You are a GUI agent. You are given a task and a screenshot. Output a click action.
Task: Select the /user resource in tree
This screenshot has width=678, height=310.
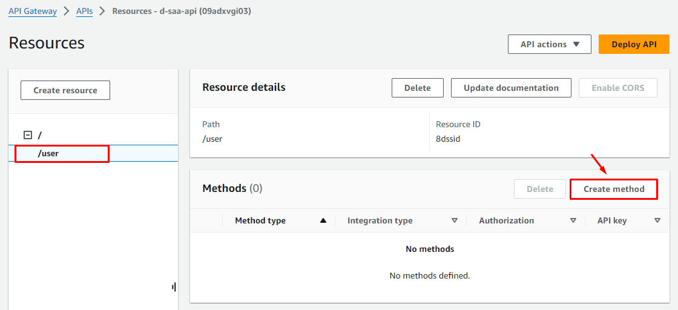(x=48, y=153)
